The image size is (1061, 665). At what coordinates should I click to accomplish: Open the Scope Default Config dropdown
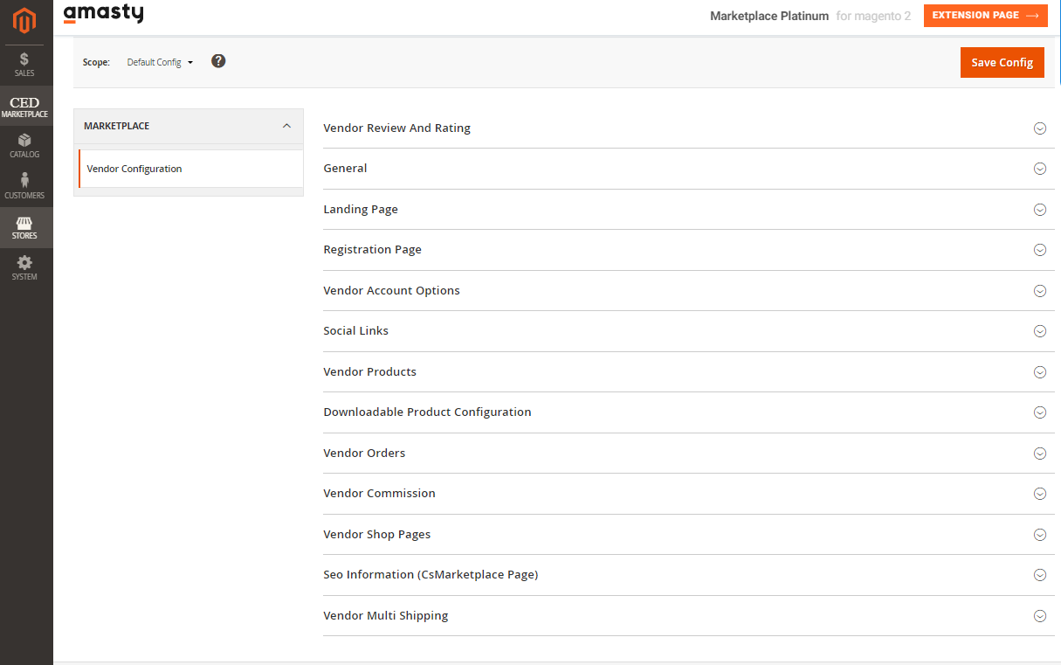pyautogui.click(x=160, y=63)
